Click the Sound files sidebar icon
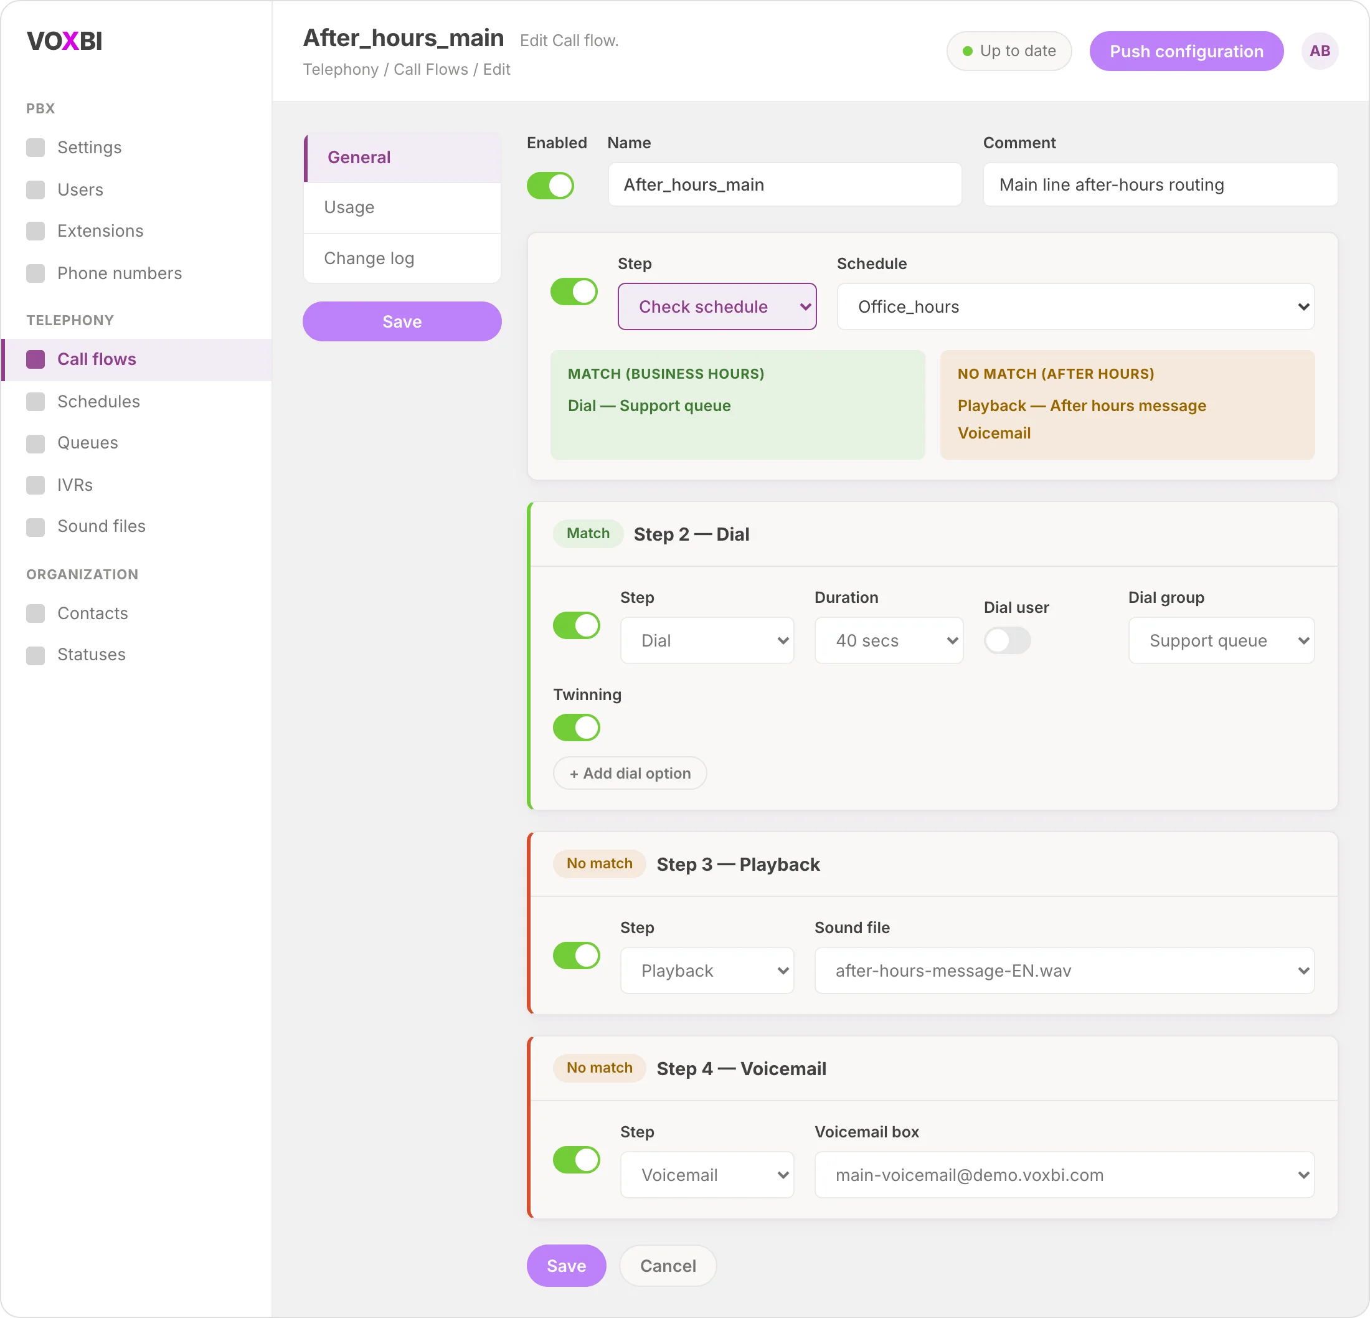 tap(35, 526)
